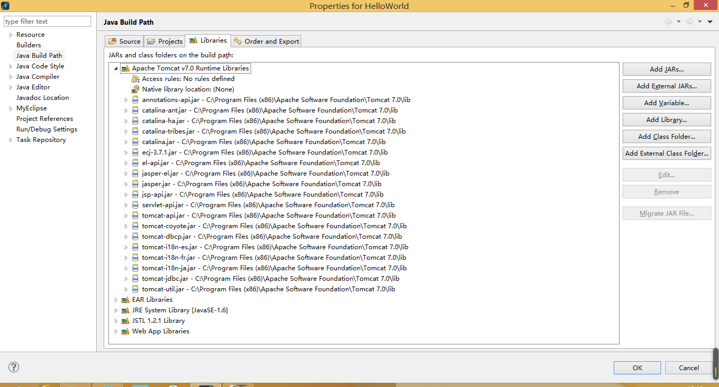Image resolution: width=719 pixels, height=387 pixels.
Task: Expand the JSTL 1.2.1 Library node
Action: click(116, 321)
